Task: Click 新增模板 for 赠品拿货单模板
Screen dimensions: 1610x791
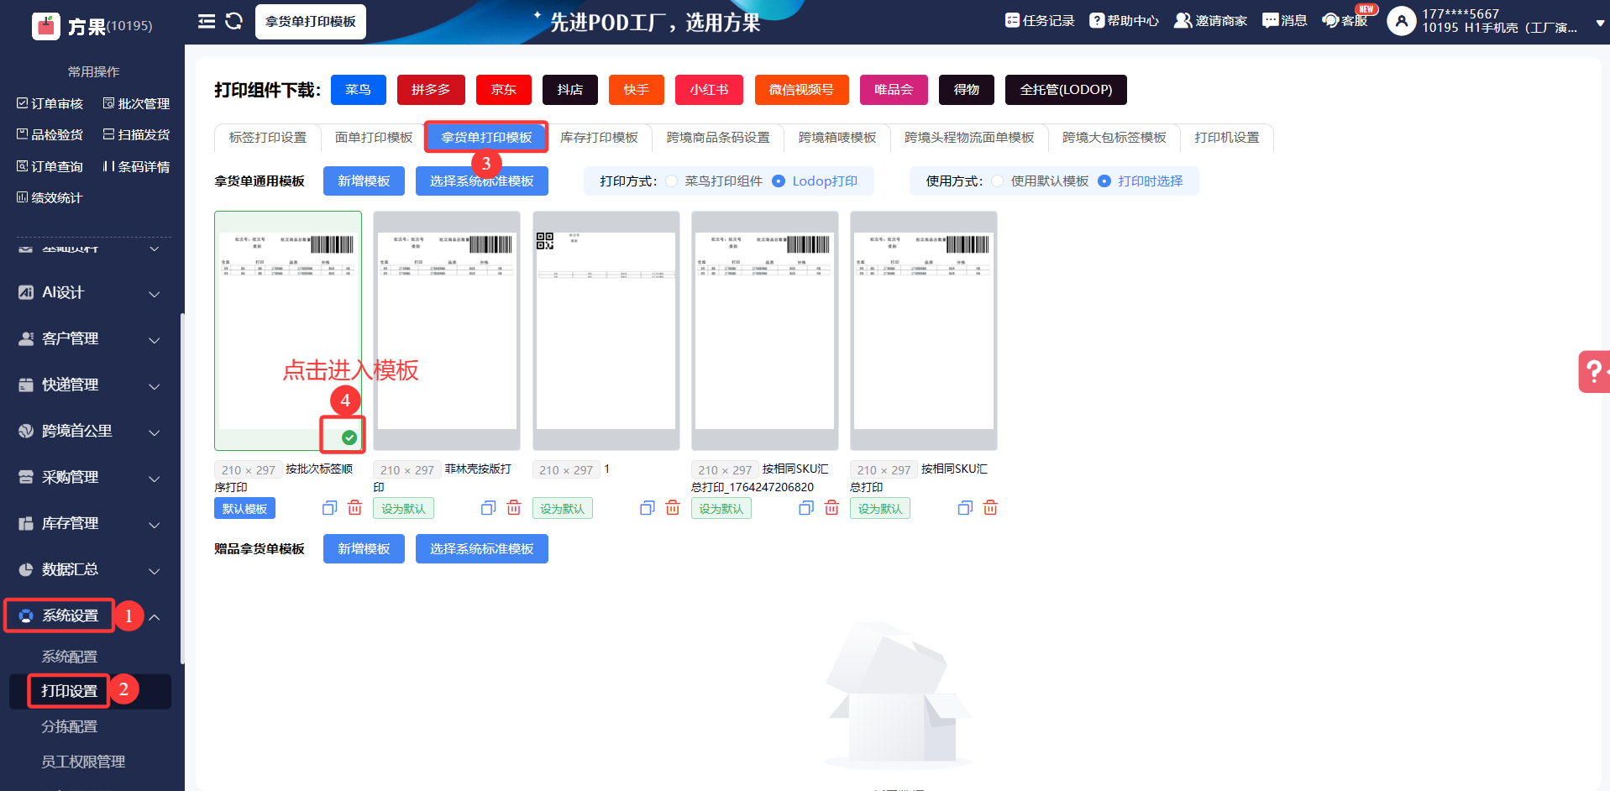Action: [x=364, y=549]
